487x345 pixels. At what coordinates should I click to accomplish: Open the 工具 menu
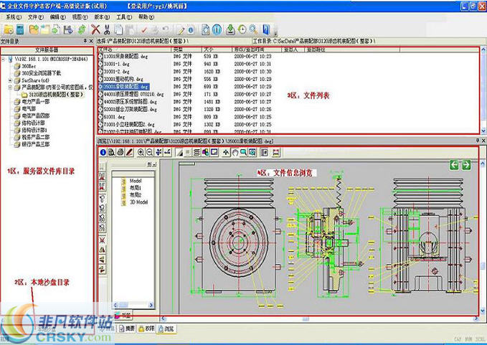click(124, 17)
